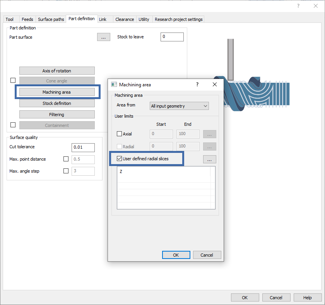The image size is (325, 305).
Task: Go to the Link tab
Action: (x=103, y=19)
